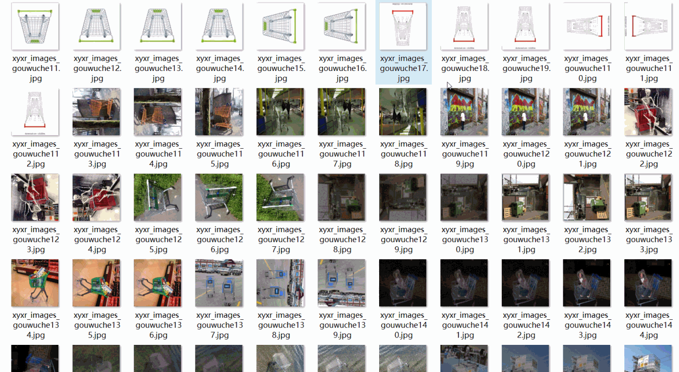Screen dimensions: 679x372
Task: Select the xyxr_images_gouwuche11.jpg thumbnail
Action: [35, 26]
